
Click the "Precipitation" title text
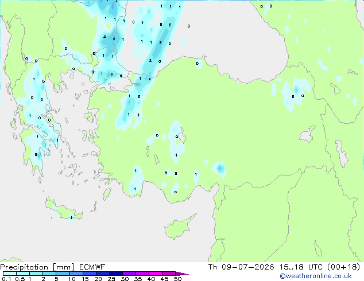[24, 267]
